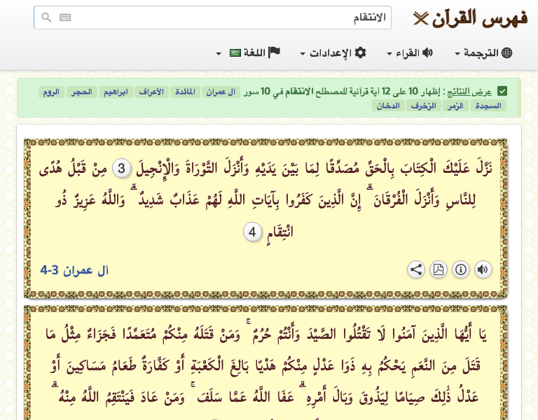Select the الأعراف surah tag

pos(151,92)
